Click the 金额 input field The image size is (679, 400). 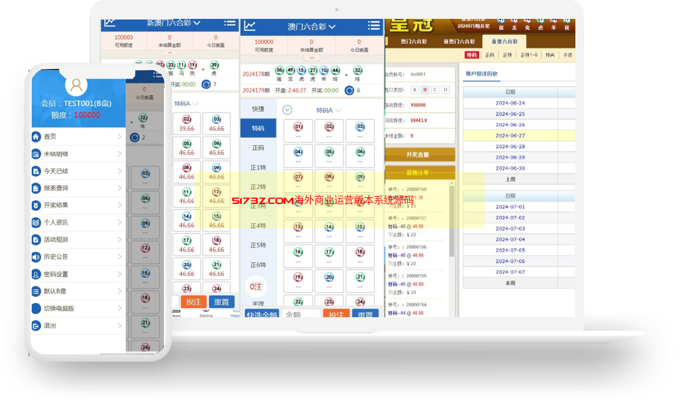(x=301, y=314)
